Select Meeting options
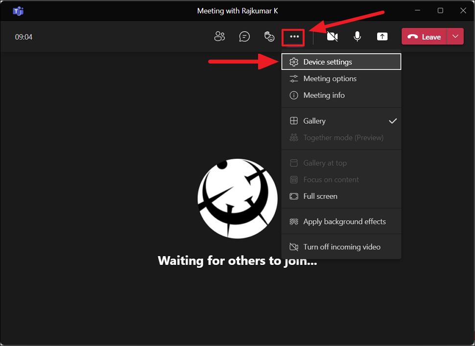 coord(341,79)
